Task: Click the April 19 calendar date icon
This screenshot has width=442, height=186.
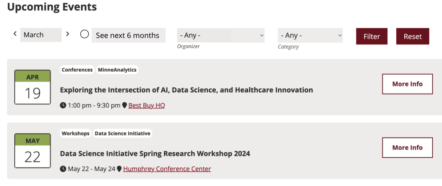Action: (33, 87)
